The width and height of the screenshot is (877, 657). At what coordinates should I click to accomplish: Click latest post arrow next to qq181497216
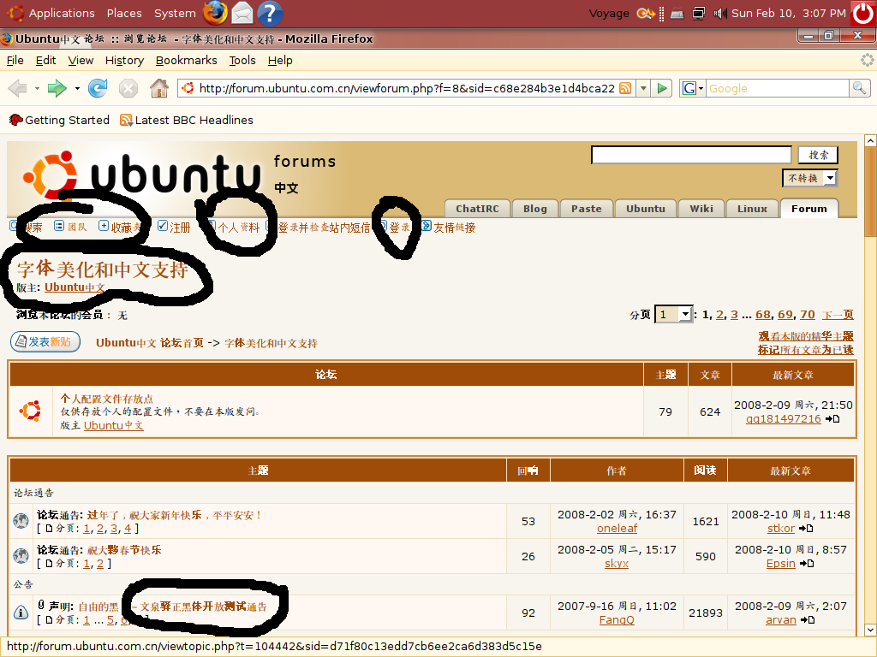832,419
